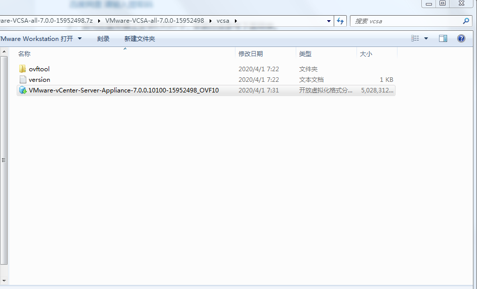This screenshot has width=477, height=289.
Task: Close the explorer window
Action: [x=461, y=4]
